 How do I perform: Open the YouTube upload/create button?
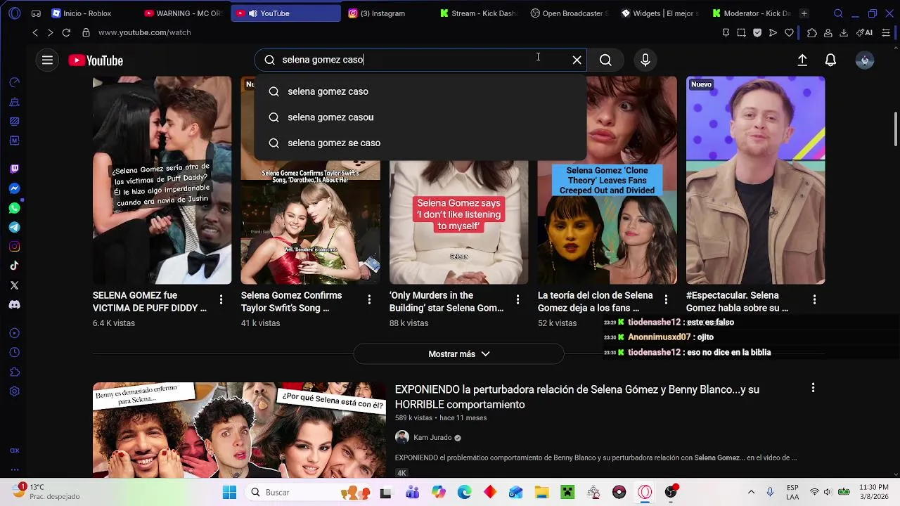(x=802, y=60)
